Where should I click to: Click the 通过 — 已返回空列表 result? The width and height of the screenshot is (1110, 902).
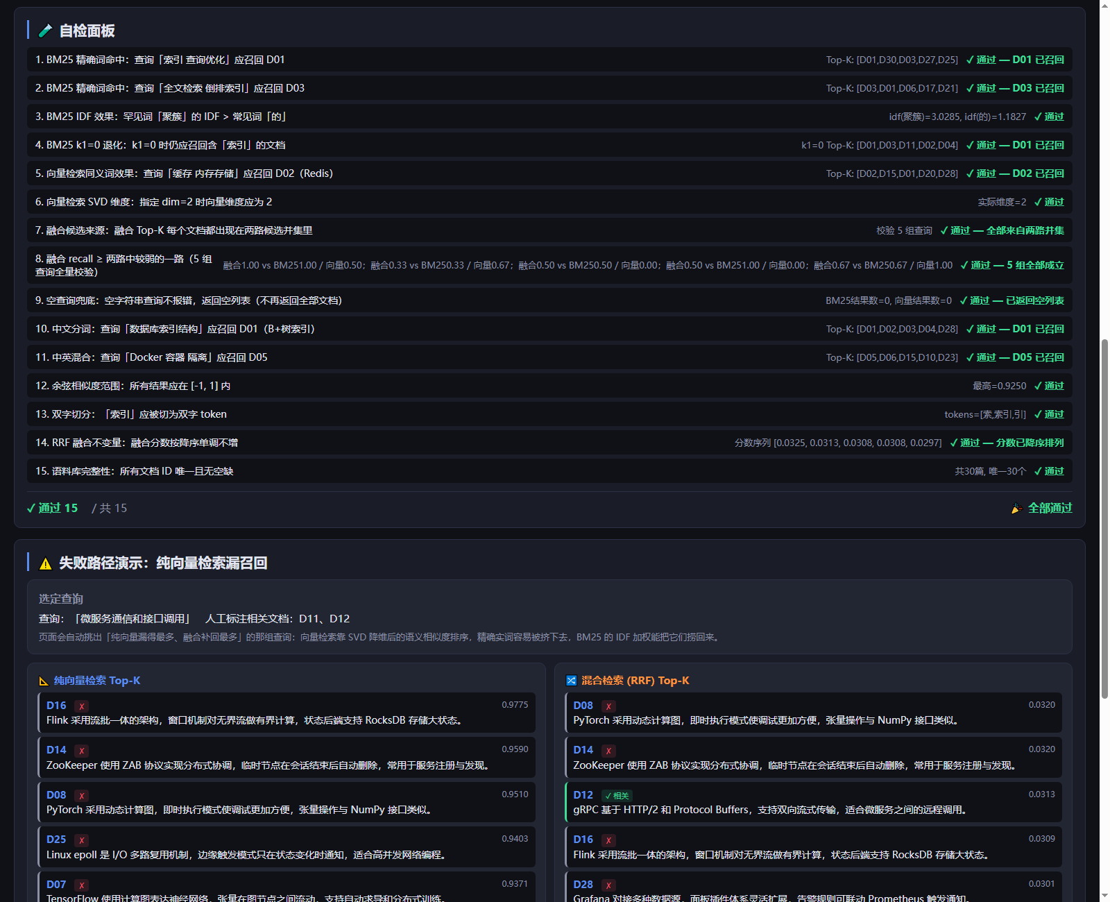[x=1011, y=301]
